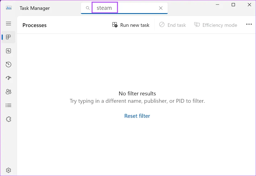This screenshot has width=256, height=176.
Task: Minimize the Task Manager window
Action: coord(217,5)
